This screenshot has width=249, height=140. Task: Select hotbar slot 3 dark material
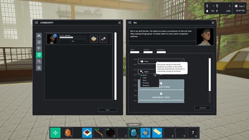(110, 133)
